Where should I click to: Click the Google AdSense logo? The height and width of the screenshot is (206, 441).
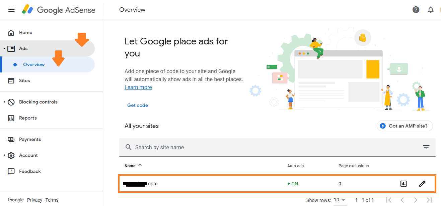(x=59, y=10)
